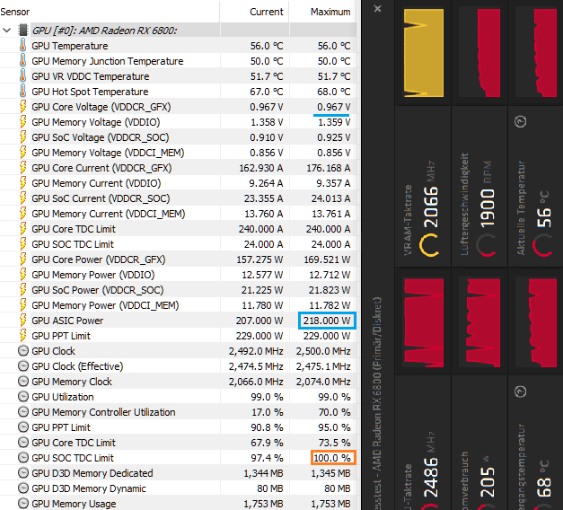The width and height of the screenshot is (563, 510).
Task: Select the GPU SoC Current (VDDCR_SOC) row label
Action: point(101,198)
